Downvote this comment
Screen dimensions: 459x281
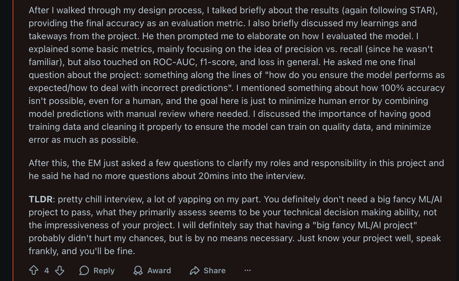pos(59,270)
